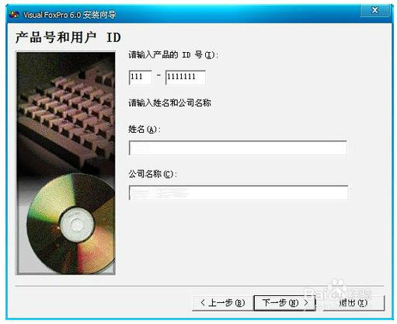This screenshot has height=324, width=397.
Task: Select the label 请输入产品的 ID 号(I):
Action: point(173,55)
